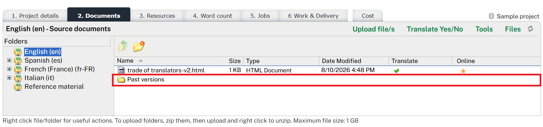This screenshot has width=543, height=127.
Task: Select file trade of translators-v2.html
Action: tap(166, 70)
